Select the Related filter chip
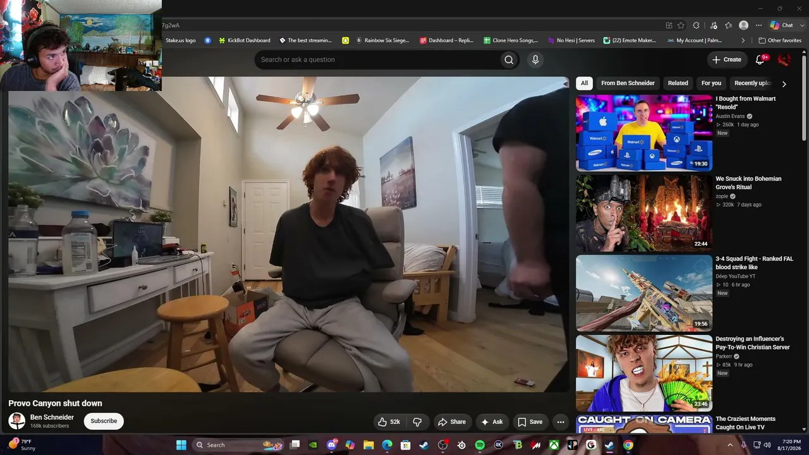 pyautogui.click(x=678, y=83)
